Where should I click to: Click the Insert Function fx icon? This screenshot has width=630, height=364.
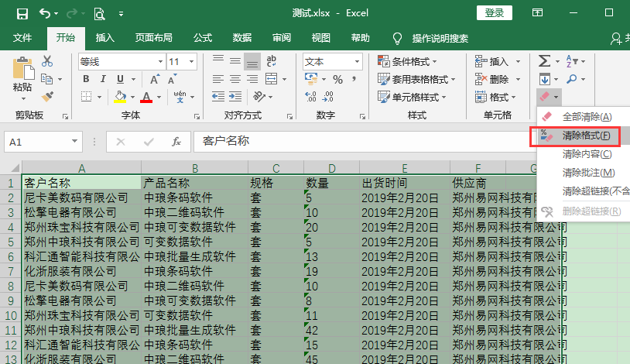pos(176,142)
